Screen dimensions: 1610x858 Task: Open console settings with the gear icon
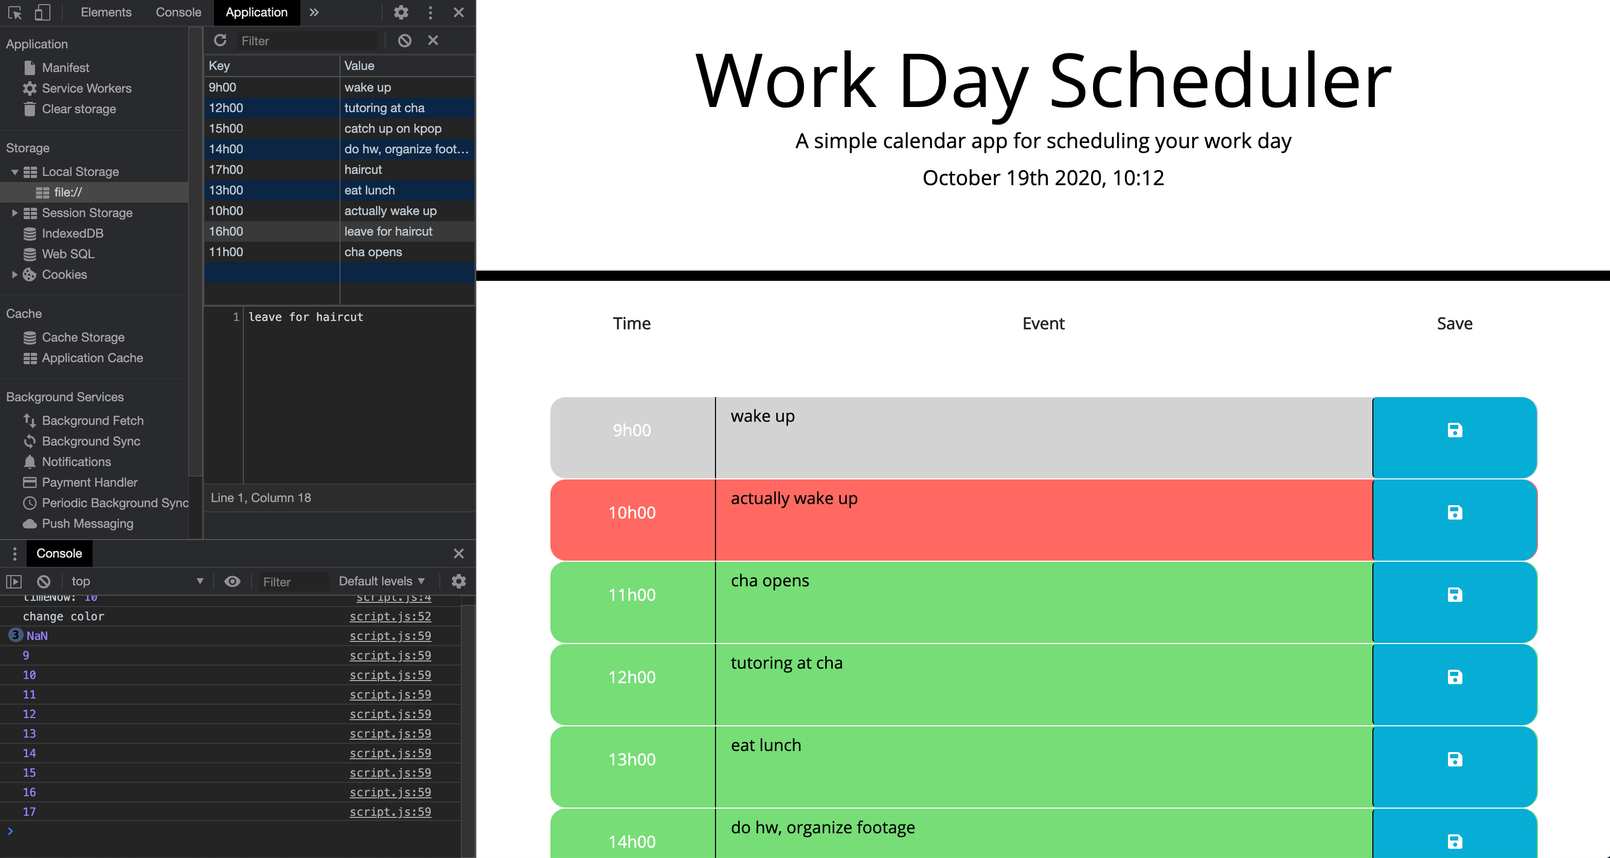click(459, 581)
